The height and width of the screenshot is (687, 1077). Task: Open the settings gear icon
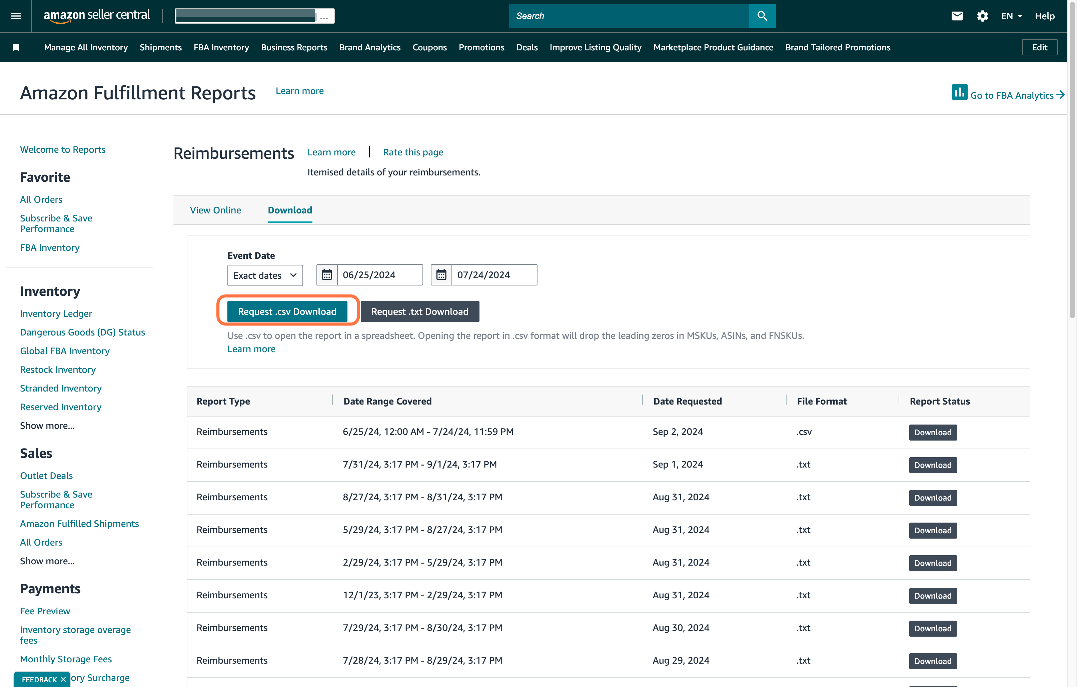click(x=982, y=16)
